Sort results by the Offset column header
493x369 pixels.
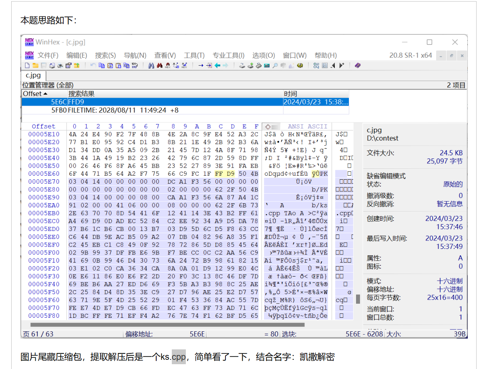(32, 93)
